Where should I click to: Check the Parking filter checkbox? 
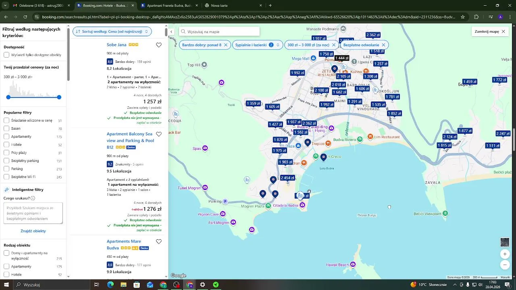tap(6, 169)
